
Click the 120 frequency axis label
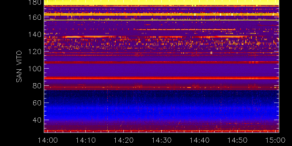[35, 51]
